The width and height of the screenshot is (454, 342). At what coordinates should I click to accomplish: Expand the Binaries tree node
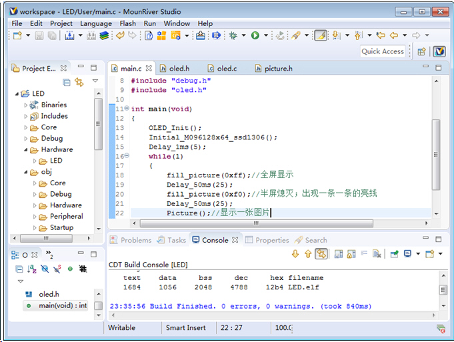click(x=26, y=105)
